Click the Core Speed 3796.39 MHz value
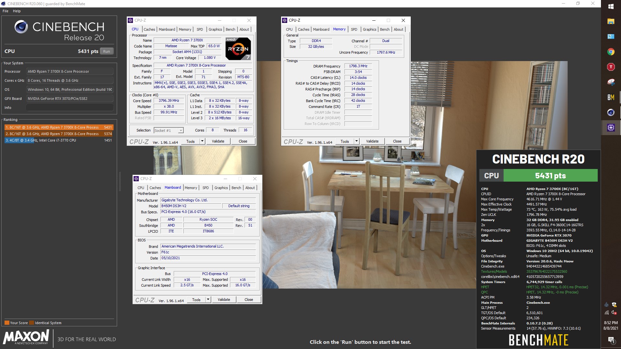This screenshot has height=349, width=621. click(169, 100)
